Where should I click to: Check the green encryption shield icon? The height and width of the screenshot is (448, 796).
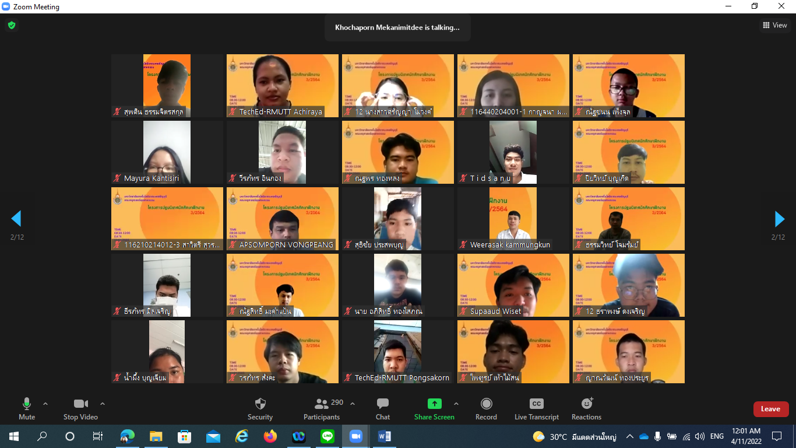click(x=11, y=25)
